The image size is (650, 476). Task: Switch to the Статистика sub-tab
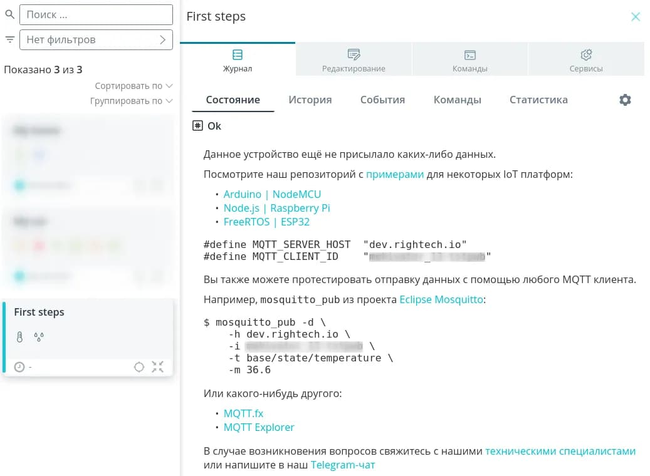538,100
